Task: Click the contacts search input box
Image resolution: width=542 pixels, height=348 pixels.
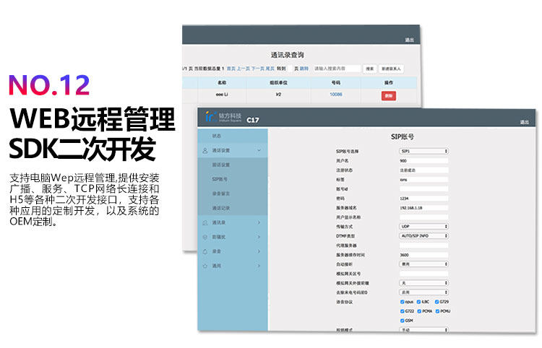Action: pos(337,69)
